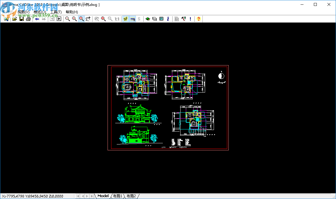Screen dimensions: 336x199
Task: Toggle the Zoom Window tool
Action: coord(81,19)
